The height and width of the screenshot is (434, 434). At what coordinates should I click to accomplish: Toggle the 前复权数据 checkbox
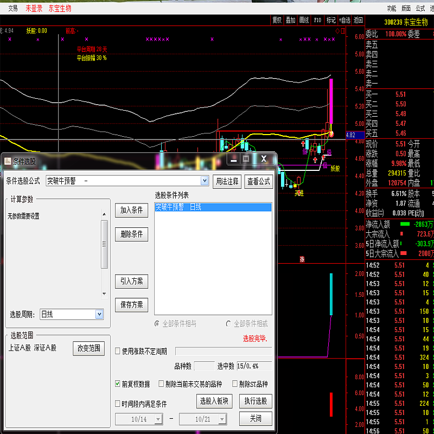click(x=118, y=384)
